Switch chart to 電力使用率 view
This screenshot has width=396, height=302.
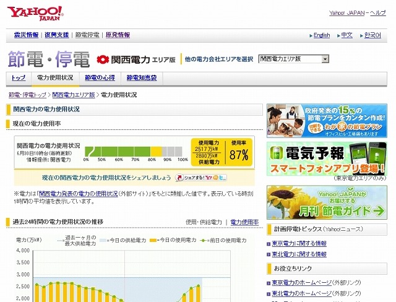pos(244,222)
